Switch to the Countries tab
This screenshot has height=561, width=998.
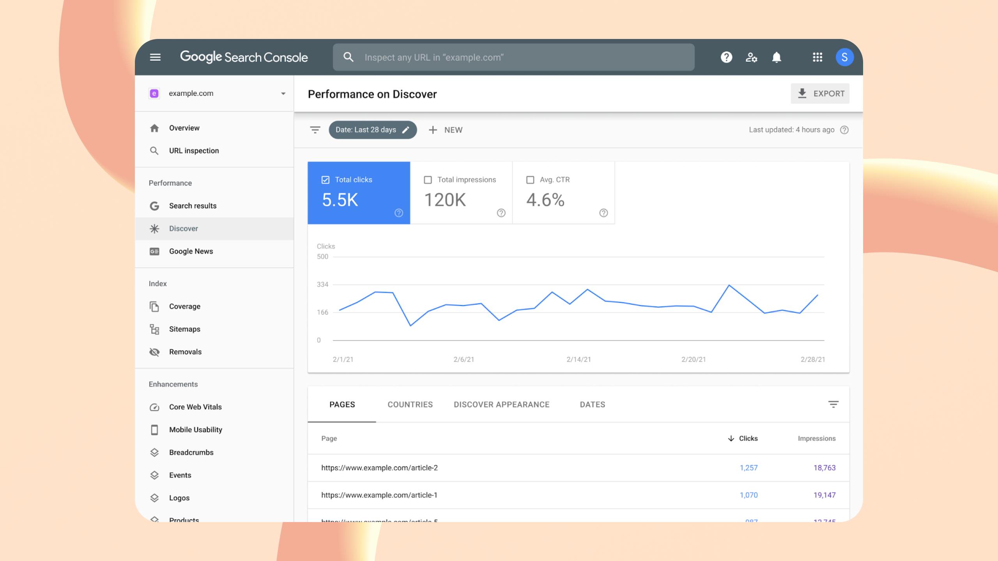click(x=410, y=404)
